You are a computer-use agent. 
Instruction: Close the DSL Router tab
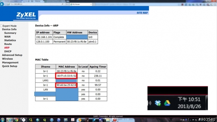point(91,4)
